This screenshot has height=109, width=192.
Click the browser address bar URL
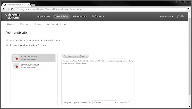50,9
